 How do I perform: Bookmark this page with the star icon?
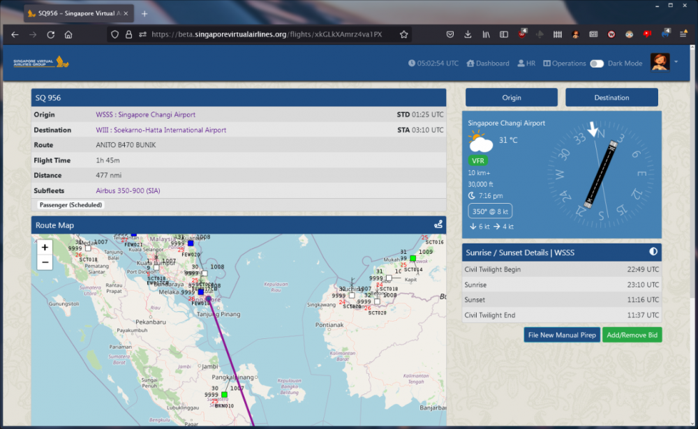click(403, 34)
